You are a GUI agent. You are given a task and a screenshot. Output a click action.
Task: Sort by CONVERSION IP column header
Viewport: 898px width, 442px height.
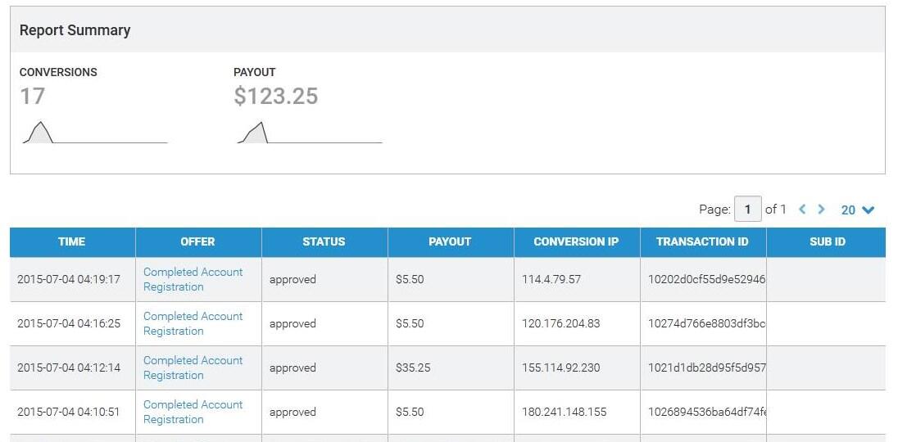pos(577,241)
